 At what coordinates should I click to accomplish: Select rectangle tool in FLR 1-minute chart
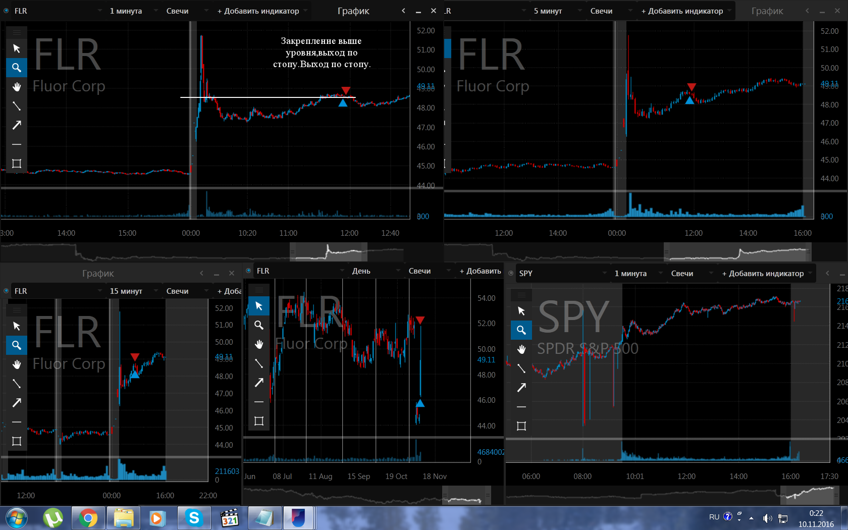pos(17,164)
